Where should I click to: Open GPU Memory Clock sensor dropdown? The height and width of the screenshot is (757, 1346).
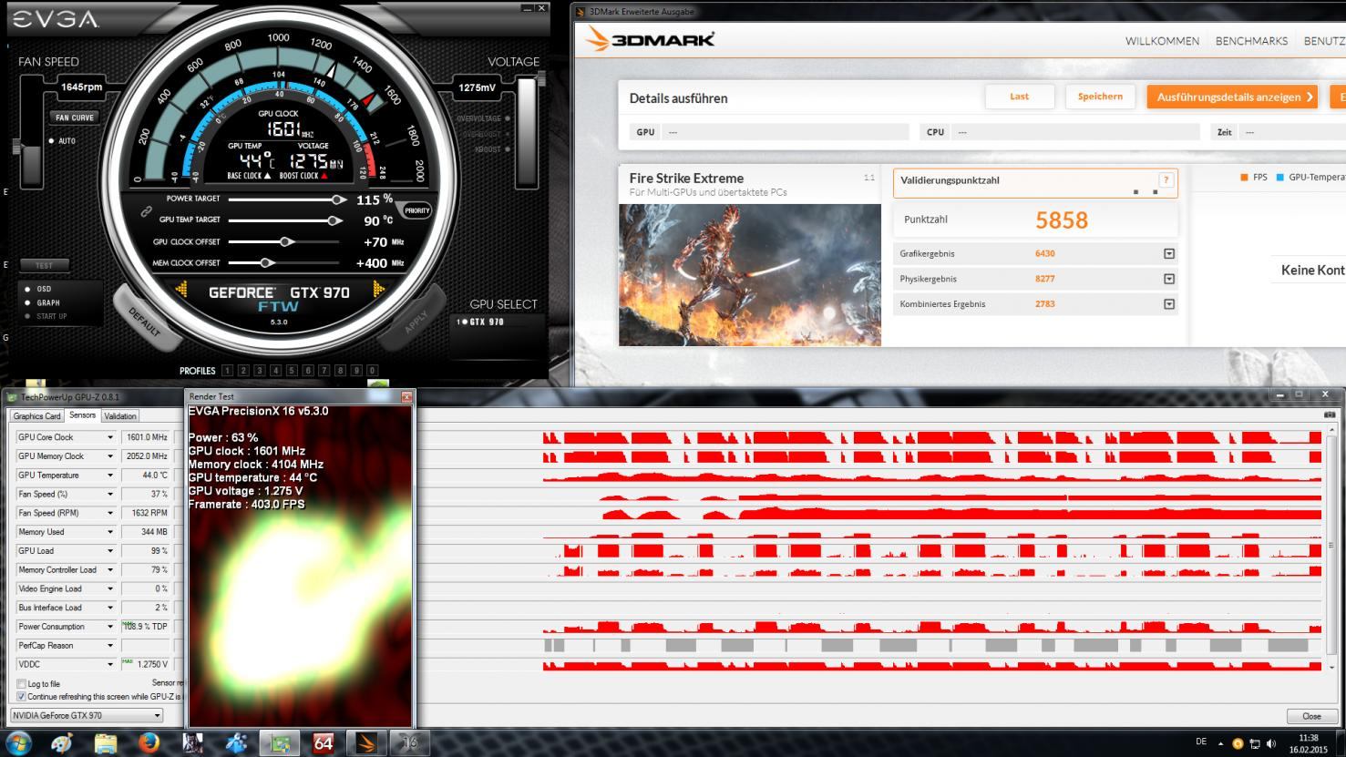(x=110, y=456)
